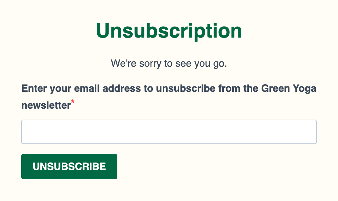
Task: Select the empty email text box
Action: point(169,132)
